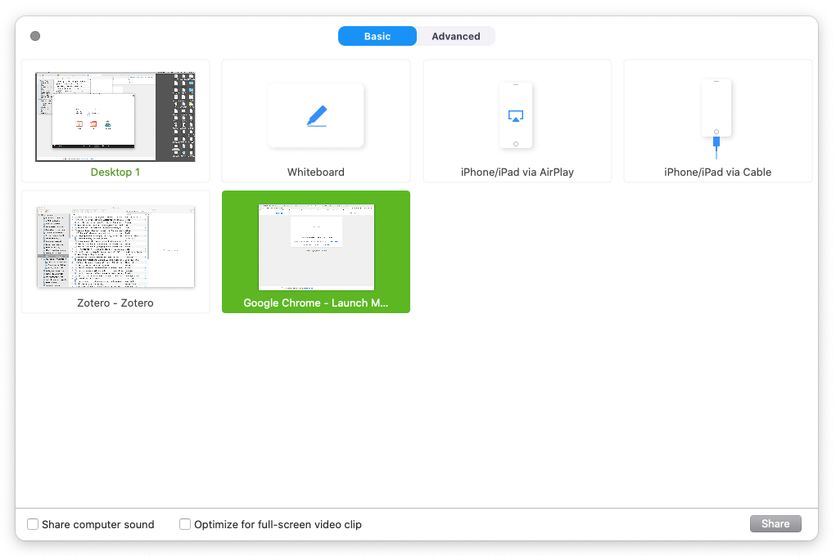Choose the iPhone/iPad via AirPlay icon
The height and width of the screenshot is (556, 836).
[516, 115]
